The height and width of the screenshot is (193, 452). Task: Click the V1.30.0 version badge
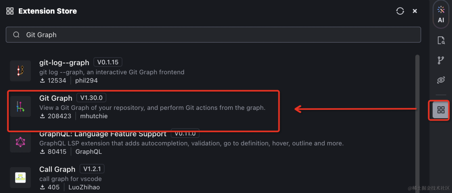coord(92,98)
